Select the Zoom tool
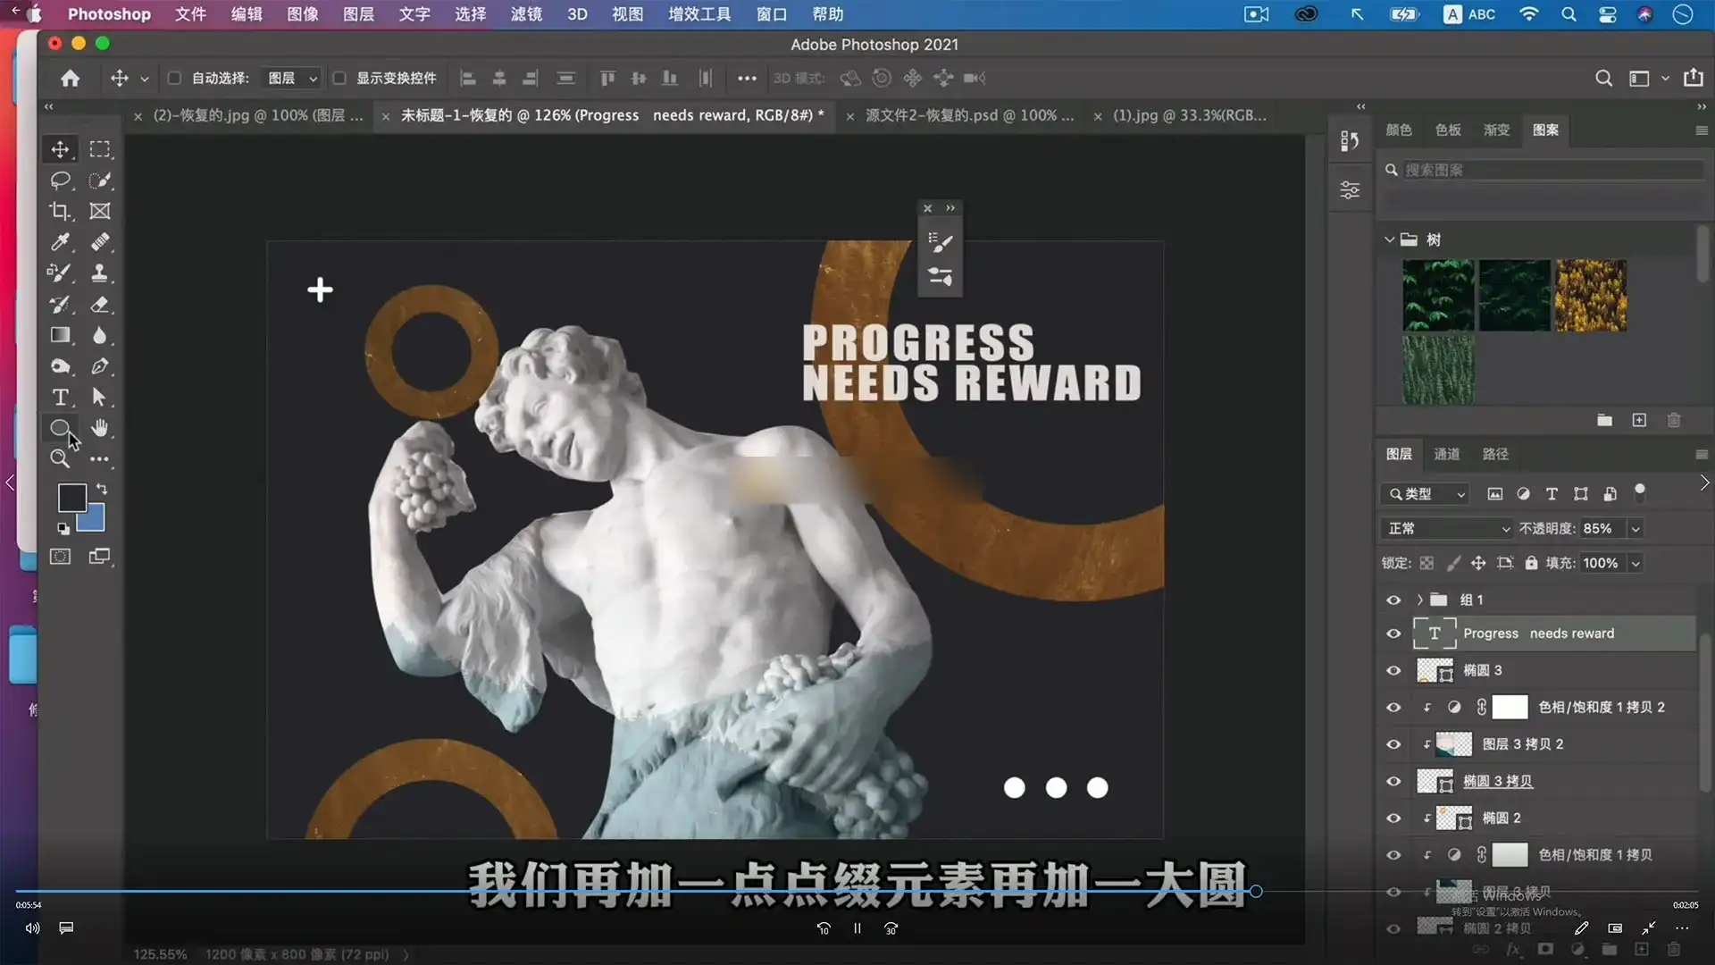Image resolution: width=1715 pixels, height=965 pixels. click(x=60, y=458)
